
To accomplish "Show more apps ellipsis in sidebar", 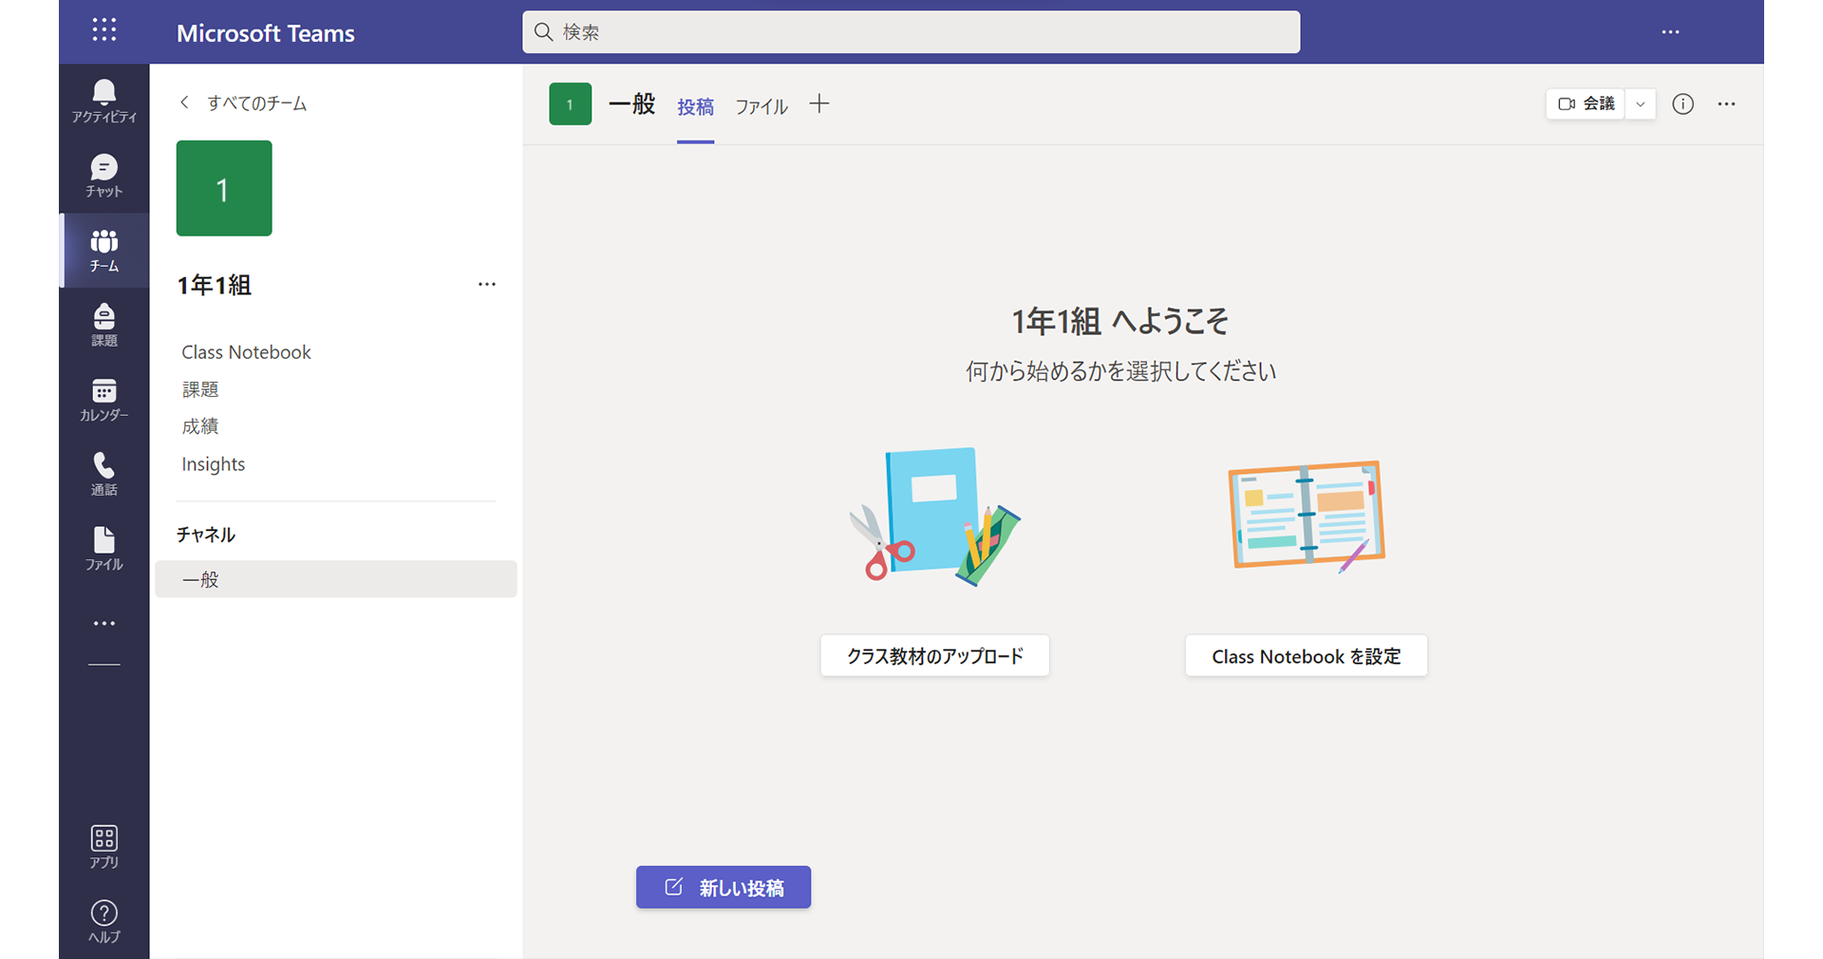I will coord(104,624).
